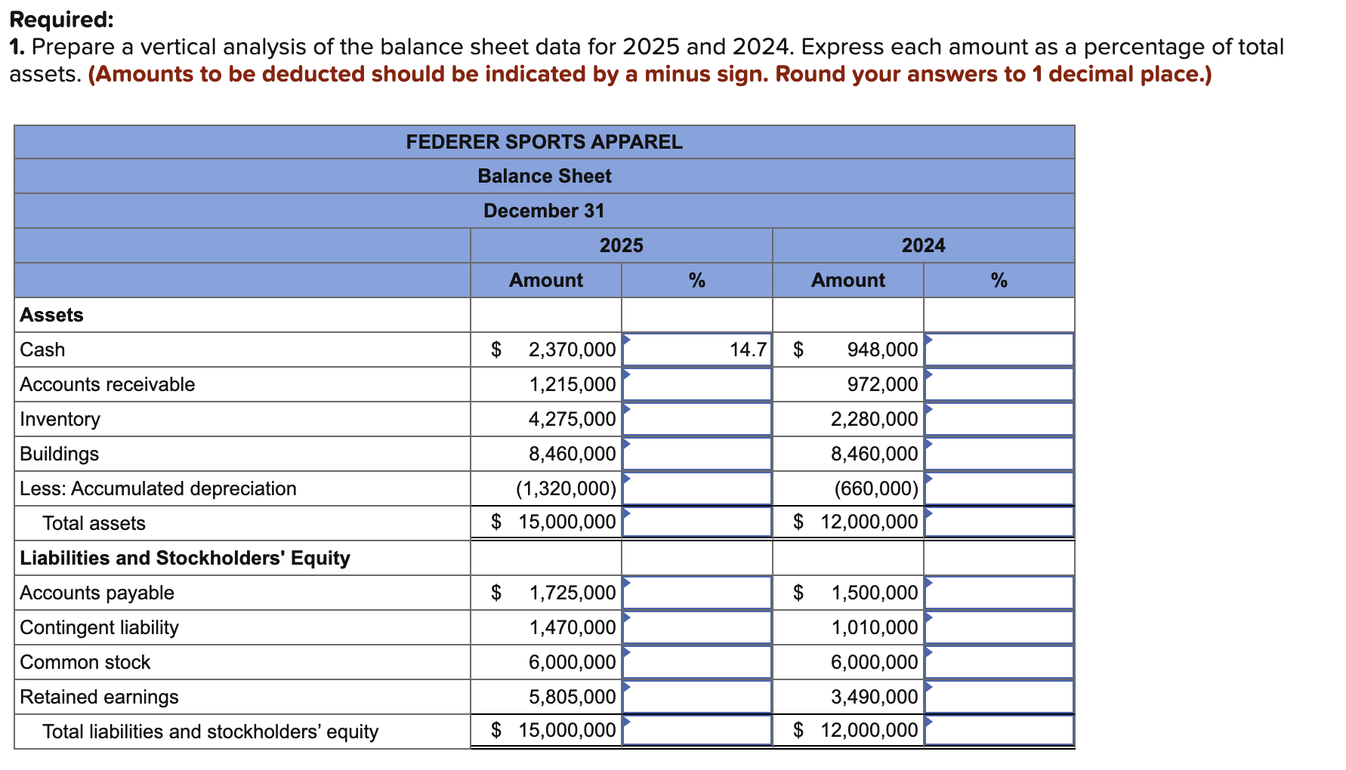Select the 2024 Total assets amount 12,000,000
Viewport: 1346px width, 770px height.
pyautogui.click(x=869, y=522)
